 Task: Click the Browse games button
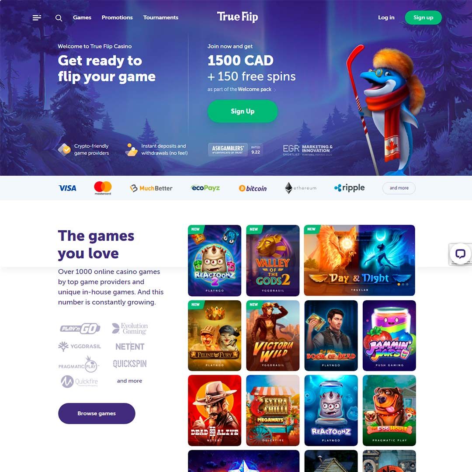pos(97,413)
